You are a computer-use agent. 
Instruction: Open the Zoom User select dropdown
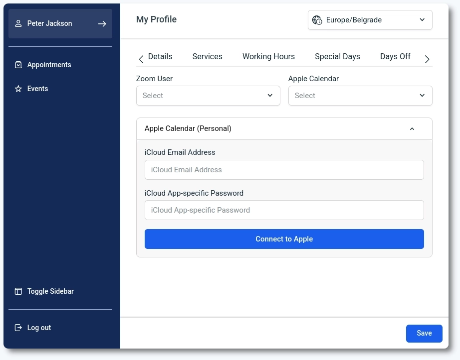(x=208, y=96)
